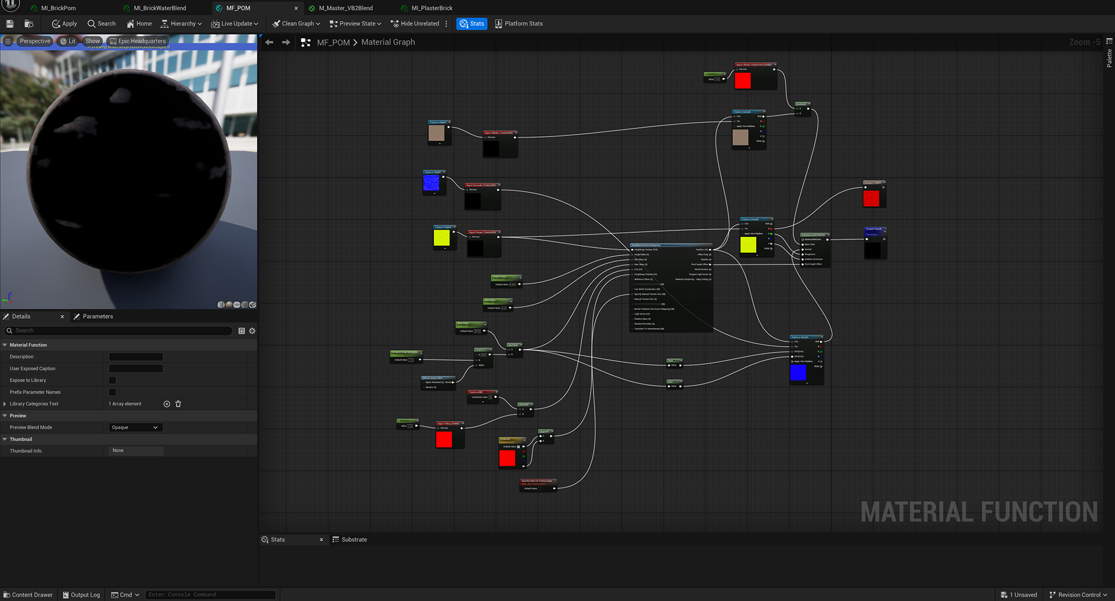Viewport: 1115px width, 601px height.
Task: Switch the preview mesh to sphere
Action: click(x=229, y=305)
